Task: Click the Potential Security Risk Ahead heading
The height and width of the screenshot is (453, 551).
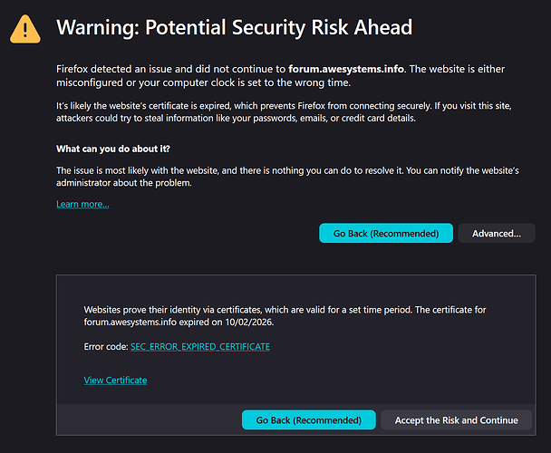Action: pyautogui.click(x=234, y=27)
